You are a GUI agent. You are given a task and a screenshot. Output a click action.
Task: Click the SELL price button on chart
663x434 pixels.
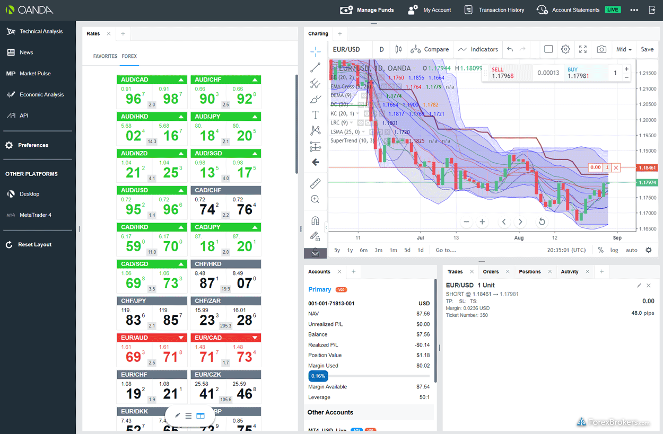(503, 73)
